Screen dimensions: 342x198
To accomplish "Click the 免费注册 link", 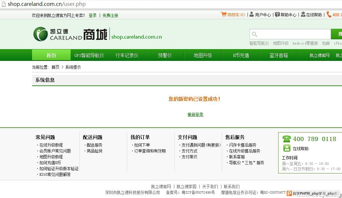I will (x=111, y=15).
